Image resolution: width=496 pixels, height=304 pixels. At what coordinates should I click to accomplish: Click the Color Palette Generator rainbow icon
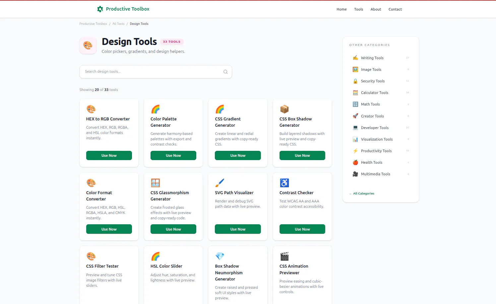pos(155,109)
